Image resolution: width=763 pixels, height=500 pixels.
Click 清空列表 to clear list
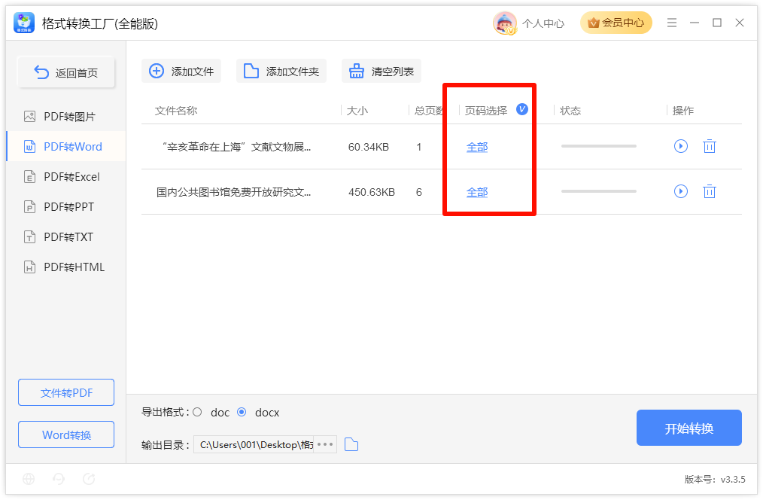pyautogui.click(x=381, y=71)
